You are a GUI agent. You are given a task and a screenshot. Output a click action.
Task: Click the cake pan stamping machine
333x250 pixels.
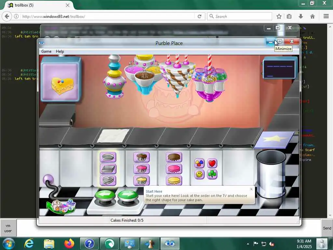coord(114,76)
